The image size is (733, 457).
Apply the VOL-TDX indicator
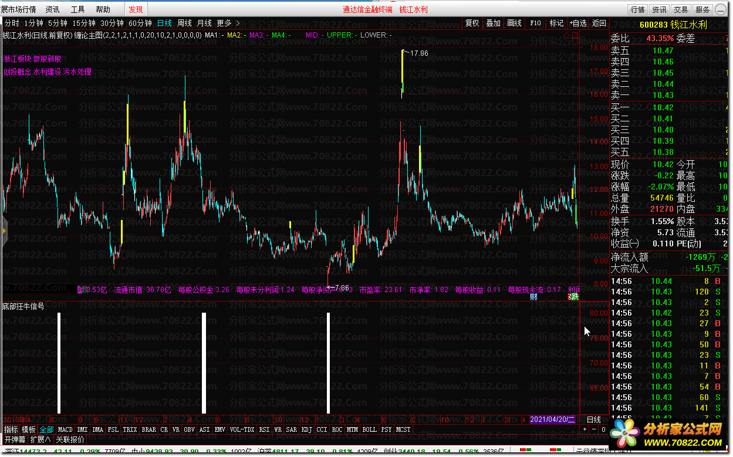[242, 429]
